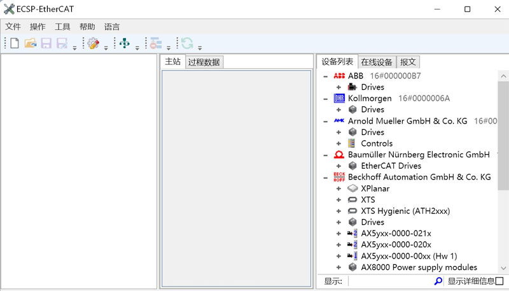This screenshot has height=291, width=509.
Task: Click the green refresh toolbar icon
Action: (187, 43)
